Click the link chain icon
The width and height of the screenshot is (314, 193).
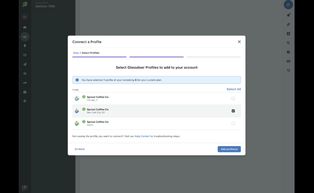tap(288, 25)
